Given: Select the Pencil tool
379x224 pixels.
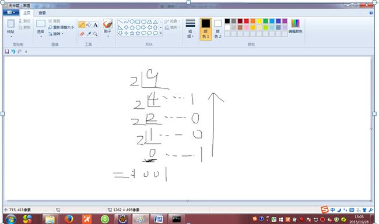Looking at the screenshot, I should tap(82, 24).
